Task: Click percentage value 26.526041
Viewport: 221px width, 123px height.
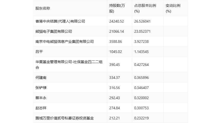Action: click(x=142, y=21)
